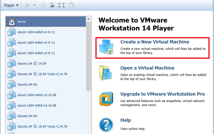Click the library list scrollbar thumb
214x134 pixels.
[x=88, y=56]
